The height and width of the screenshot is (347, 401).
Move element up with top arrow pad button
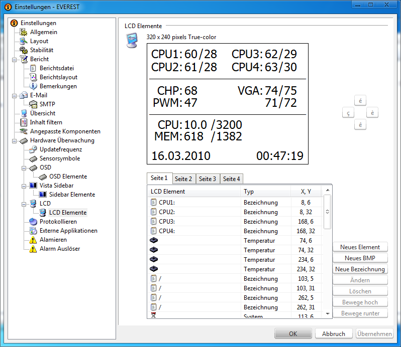[x=360, y=100]
